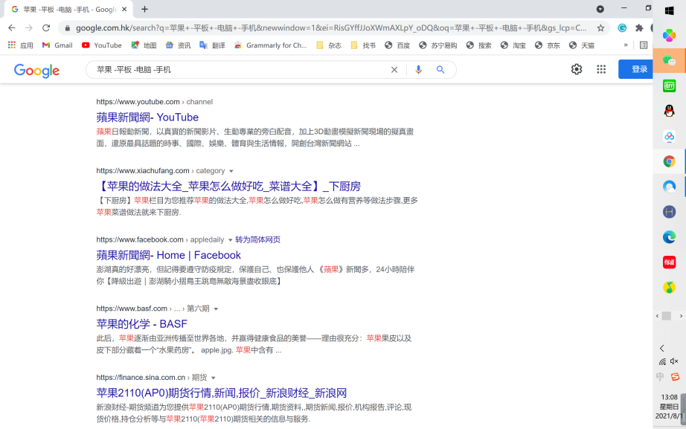Click the Sogou input method tray icon

pyautogui.click(x=676, y=376)
